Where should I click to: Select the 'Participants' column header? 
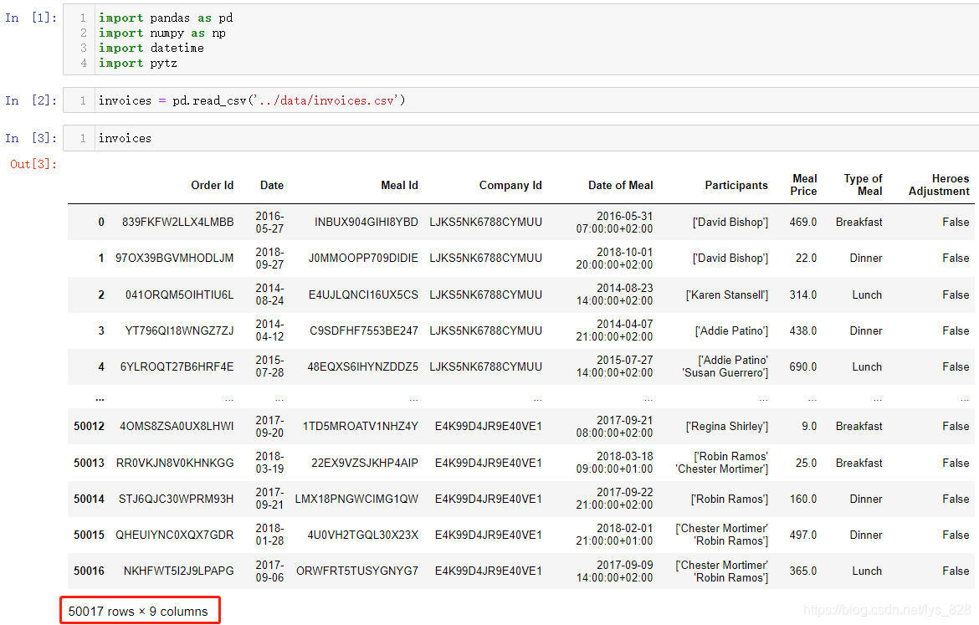tap(736, 186)
